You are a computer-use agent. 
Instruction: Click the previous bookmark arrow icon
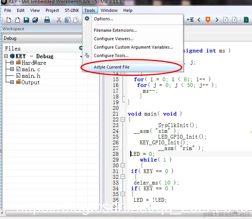pyautogui.click(x=199, y=20)
